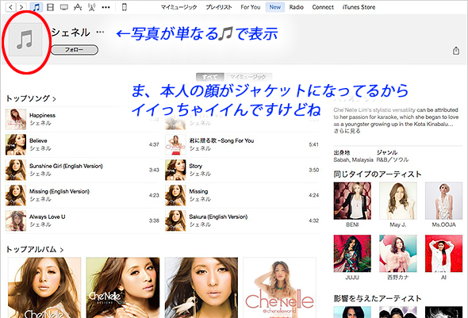Select the iPhone device icon

tap(125, 7)
